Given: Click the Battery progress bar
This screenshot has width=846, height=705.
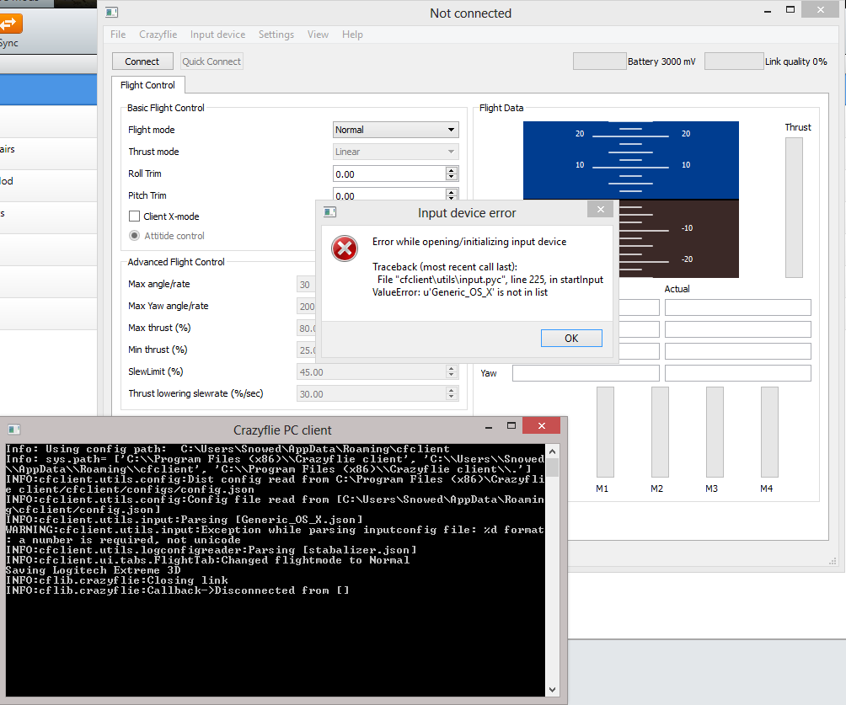Looking at the screenshot, I should point(599,61).
